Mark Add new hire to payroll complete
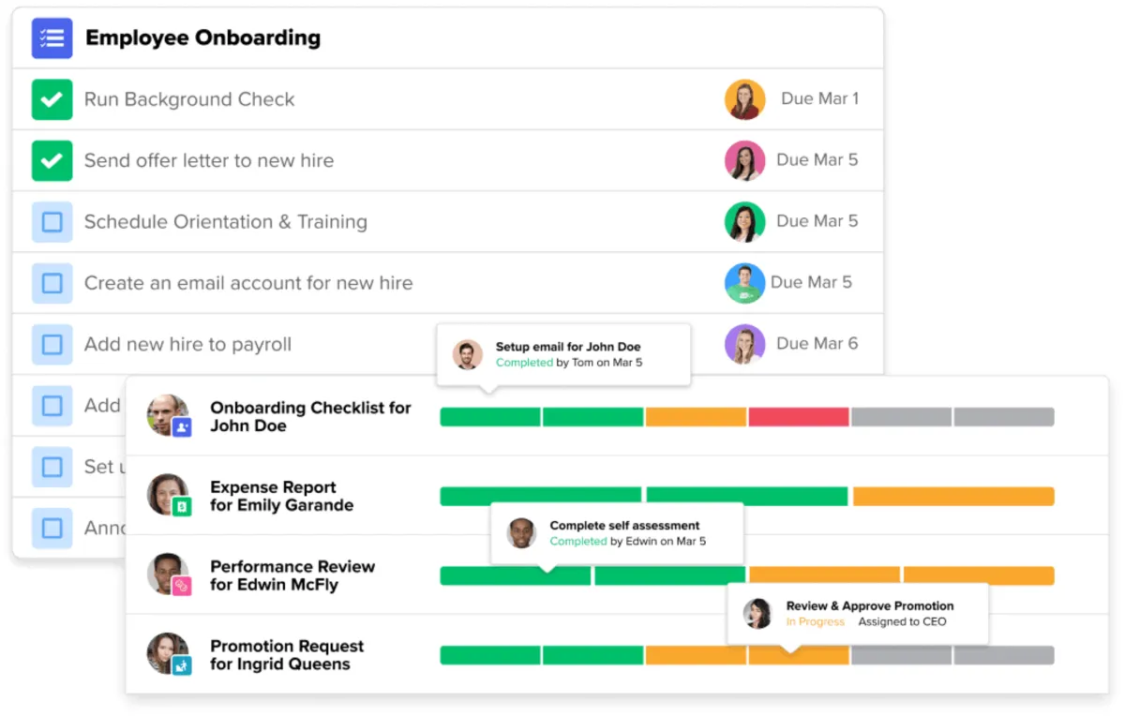 point(52,344)
